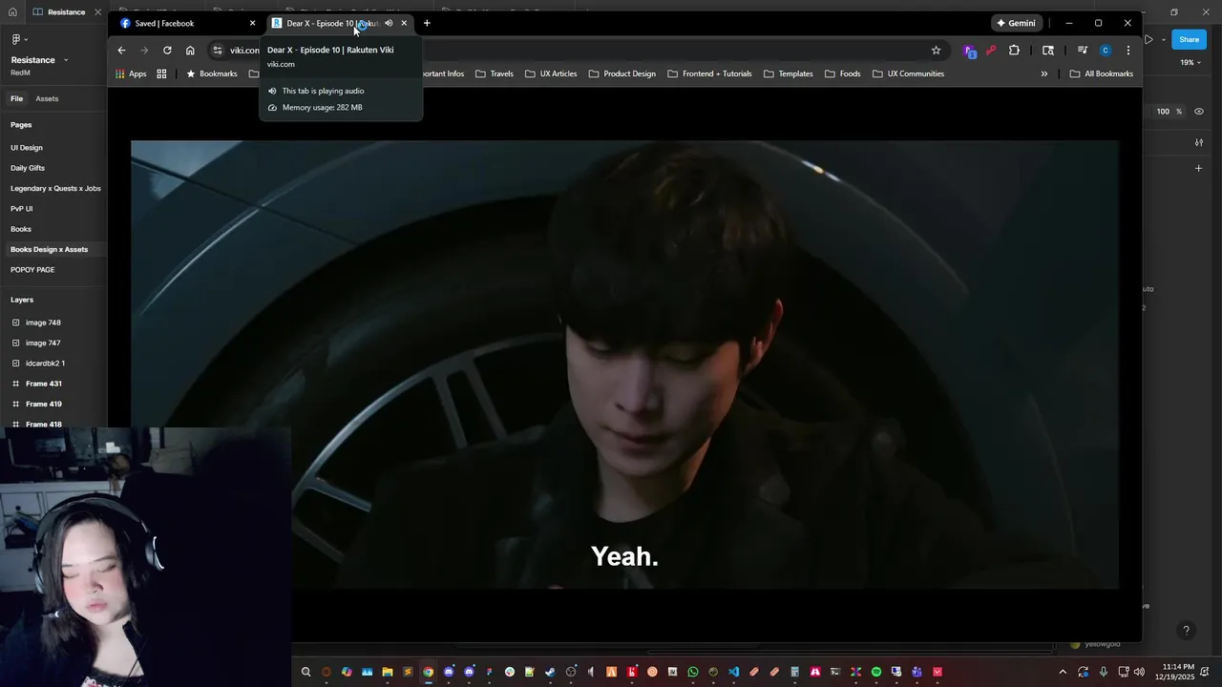Open All Bookmarks folder
This screenshot has height=687, width=1222.
click(x=1102, y=73)
